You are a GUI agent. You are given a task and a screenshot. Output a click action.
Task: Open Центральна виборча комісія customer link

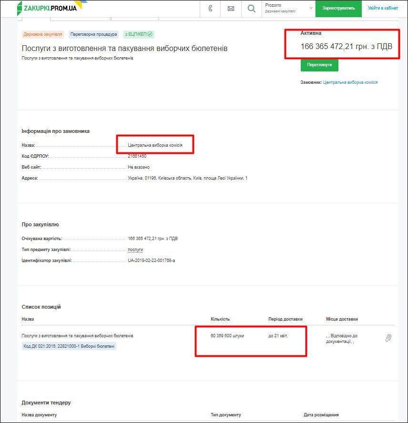[x=350, y=82]
